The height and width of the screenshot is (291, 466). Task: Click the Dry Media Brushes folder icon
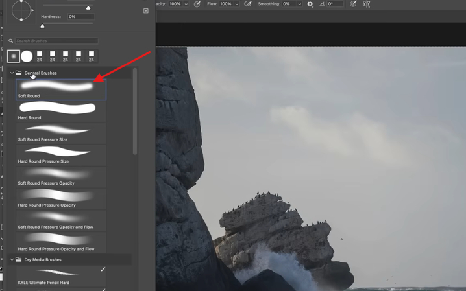coord(18,259)
